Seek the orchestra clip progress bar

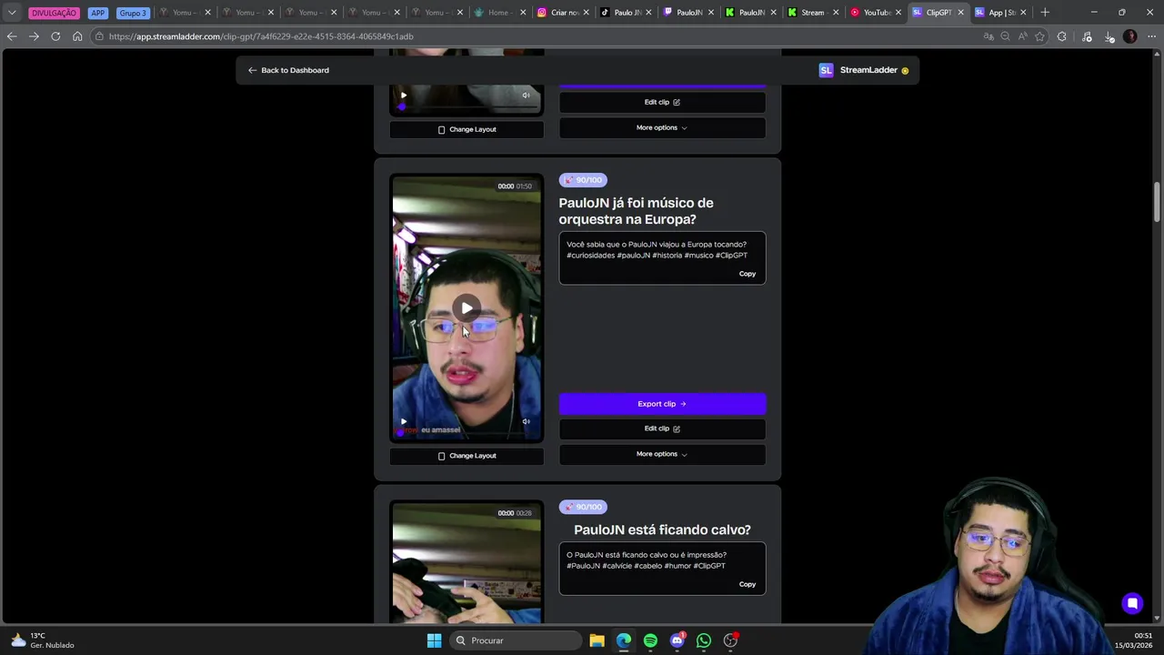pos(467,434)
